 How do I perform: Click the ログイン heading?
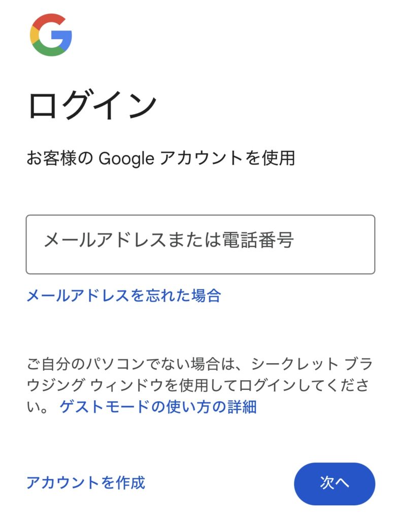point(92,105)
